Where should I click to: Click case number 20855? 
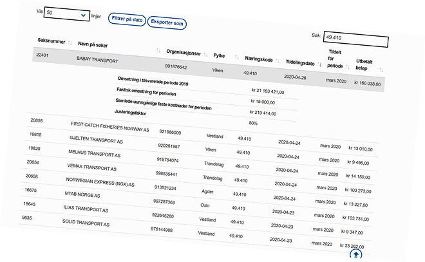36,120
